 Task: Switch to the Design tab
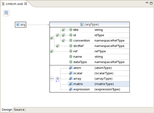[7, 109]
